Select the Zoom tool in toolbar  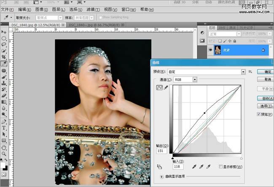pos(4,154)
